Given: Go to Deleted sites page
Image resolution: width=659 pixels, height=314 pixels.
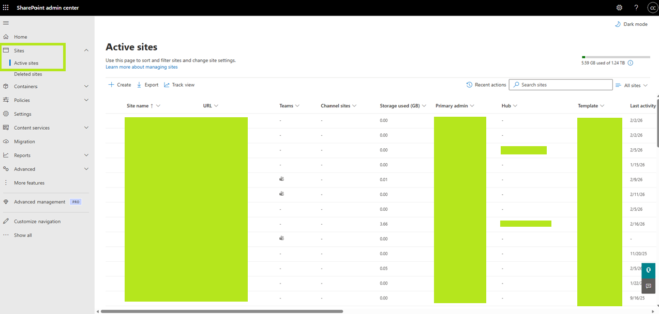Looking at the screenshot, I should coord(28,74).
